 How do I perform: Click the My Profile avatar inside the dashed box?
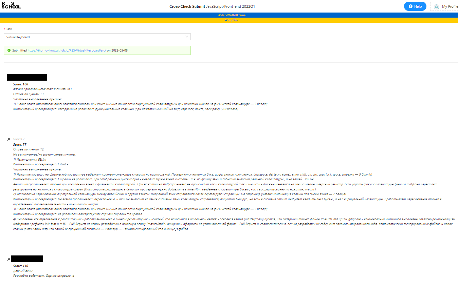pyautogui.click(x=436, y=6)
